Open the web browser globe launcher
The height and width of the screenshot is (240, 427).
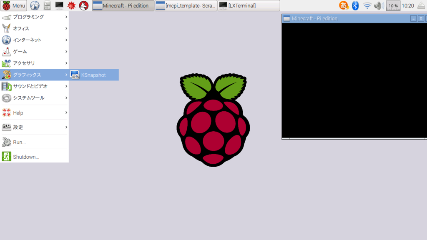[35, 5]
